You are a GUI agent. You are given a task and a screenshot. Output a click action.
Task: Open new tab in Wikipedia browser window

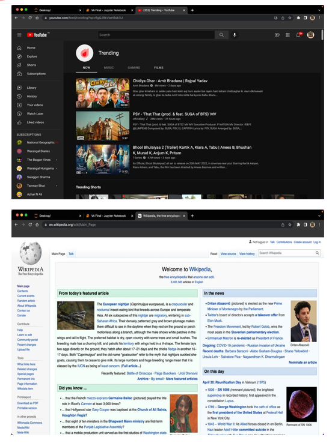click(192, 216)
